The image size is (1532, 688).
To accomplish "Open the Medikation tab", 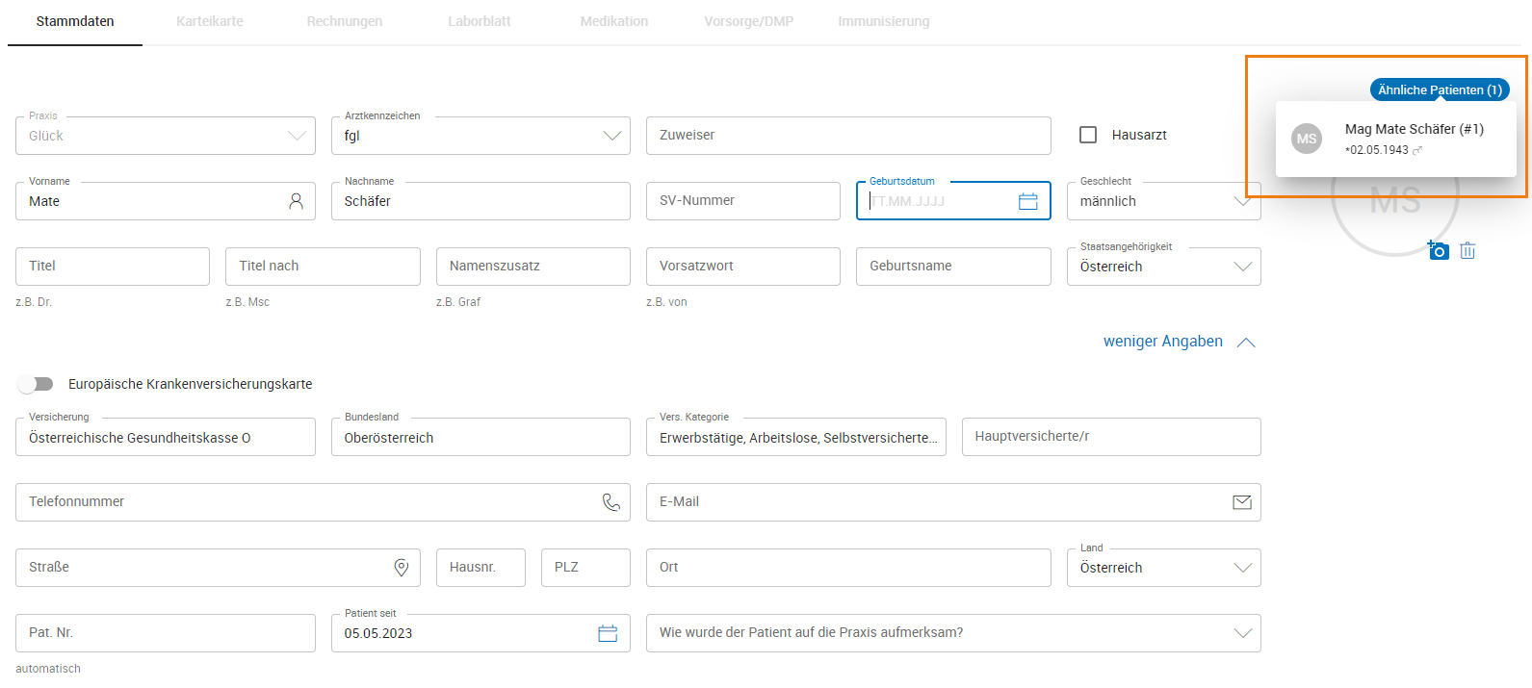I will click(x=613, y=21).
